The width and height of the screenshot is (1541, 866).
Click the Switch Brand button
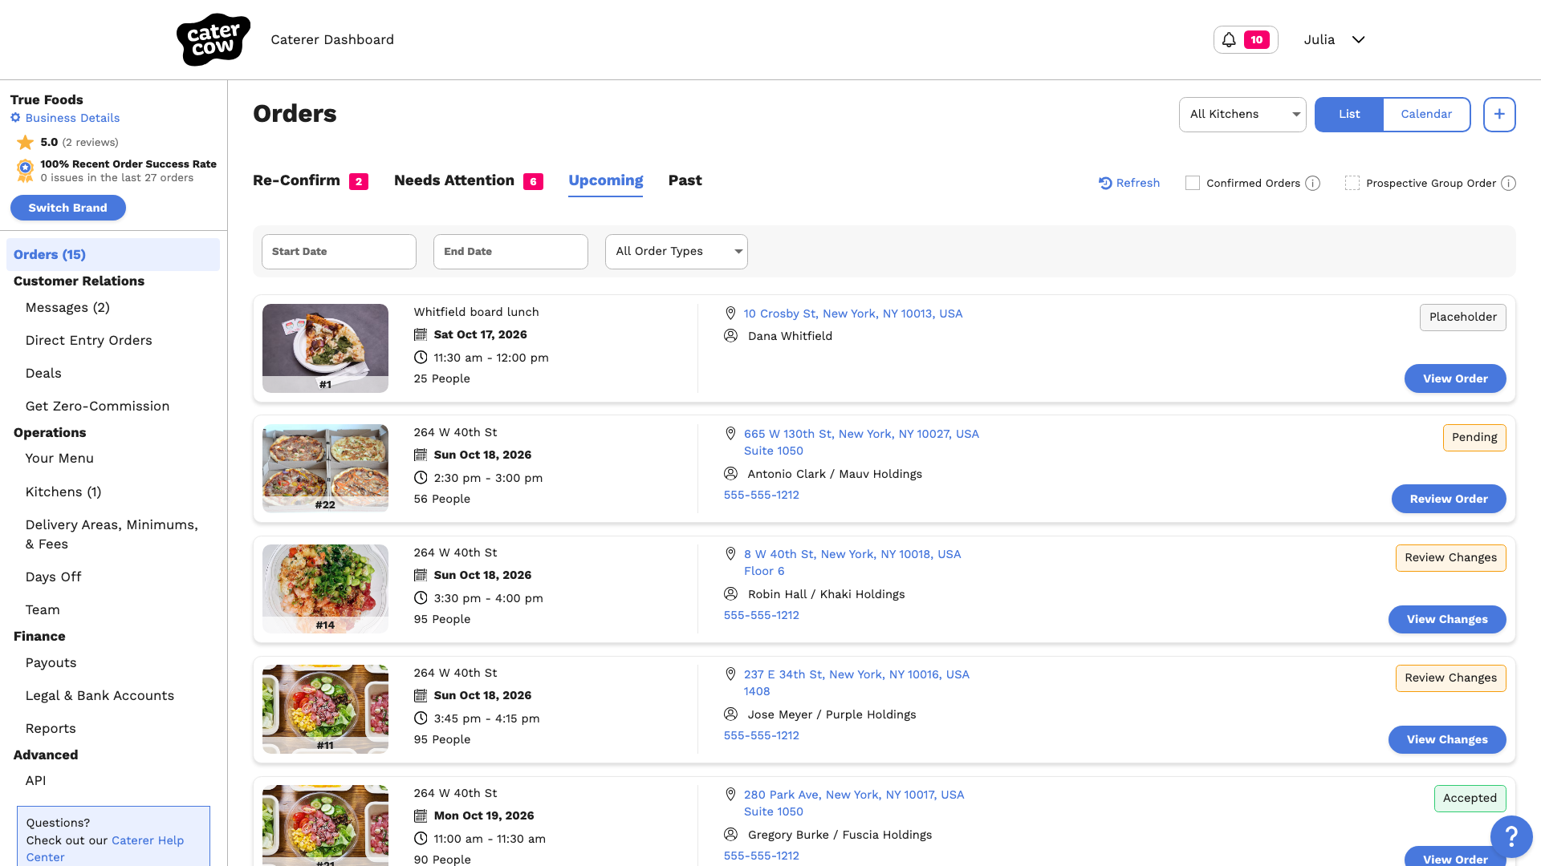(68, 208)
